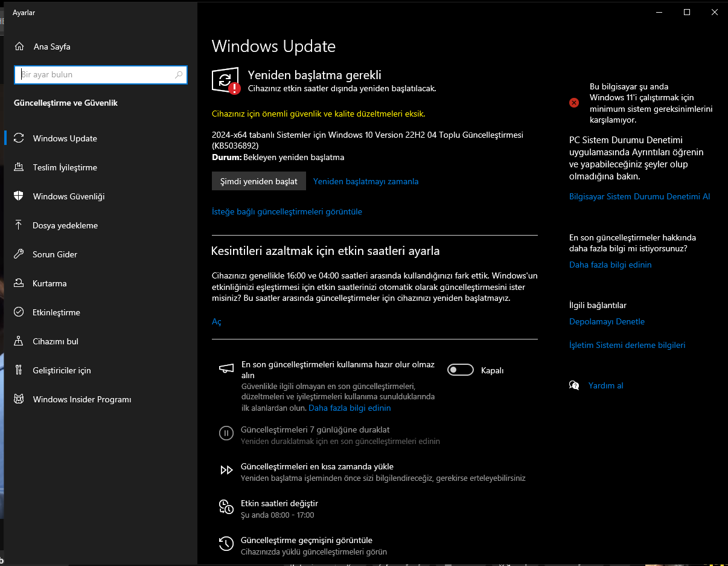This screenshot has height=566, width=728.
Task: Click the Şu anda 08:00 - 17:00 text
Action: [277, 515]
